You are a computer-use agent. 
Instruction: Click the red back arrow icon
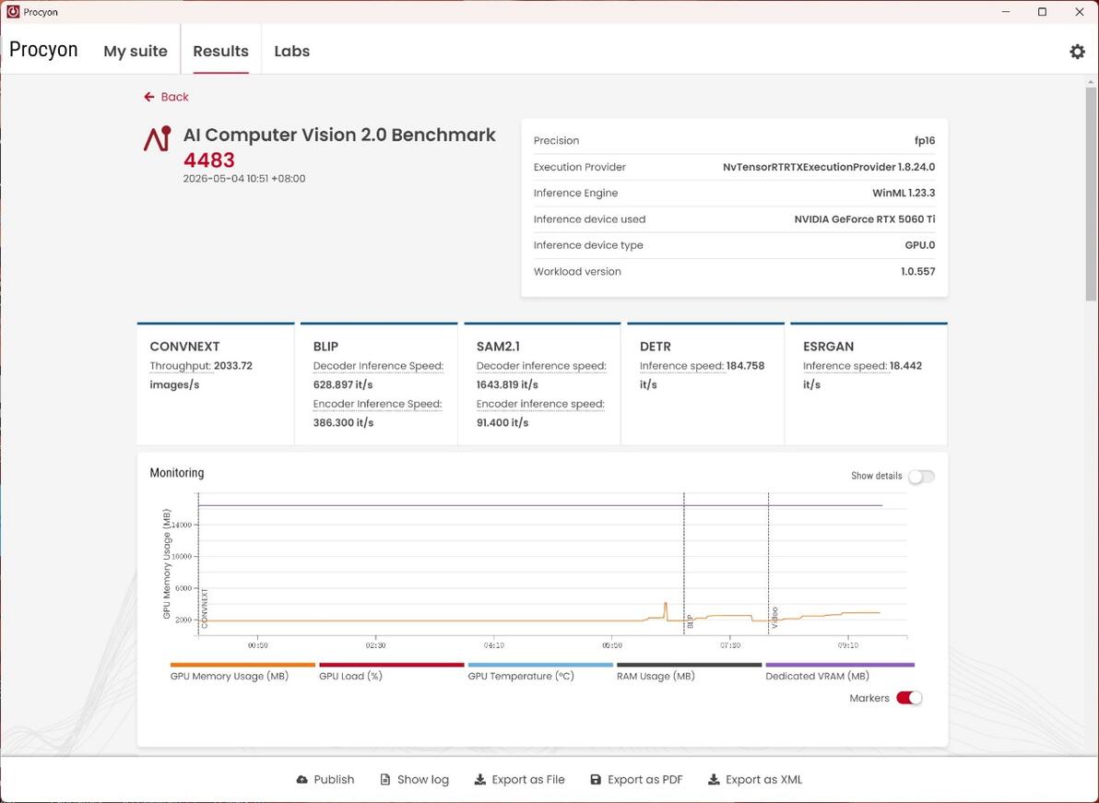(148, 97)
